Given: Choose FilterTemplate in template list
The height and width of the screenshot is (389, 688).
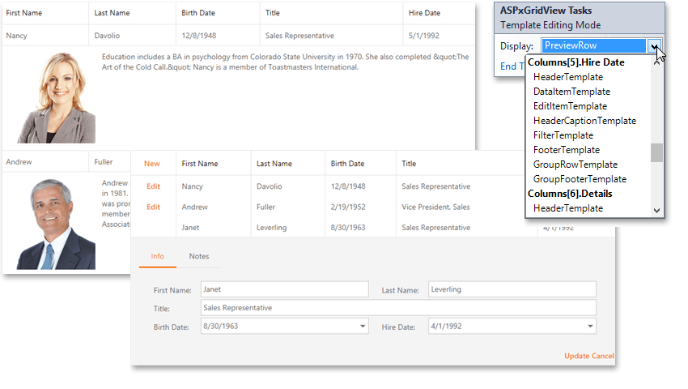Looking at the screenshot, I should pyautogui.click(x=563, y=135).
